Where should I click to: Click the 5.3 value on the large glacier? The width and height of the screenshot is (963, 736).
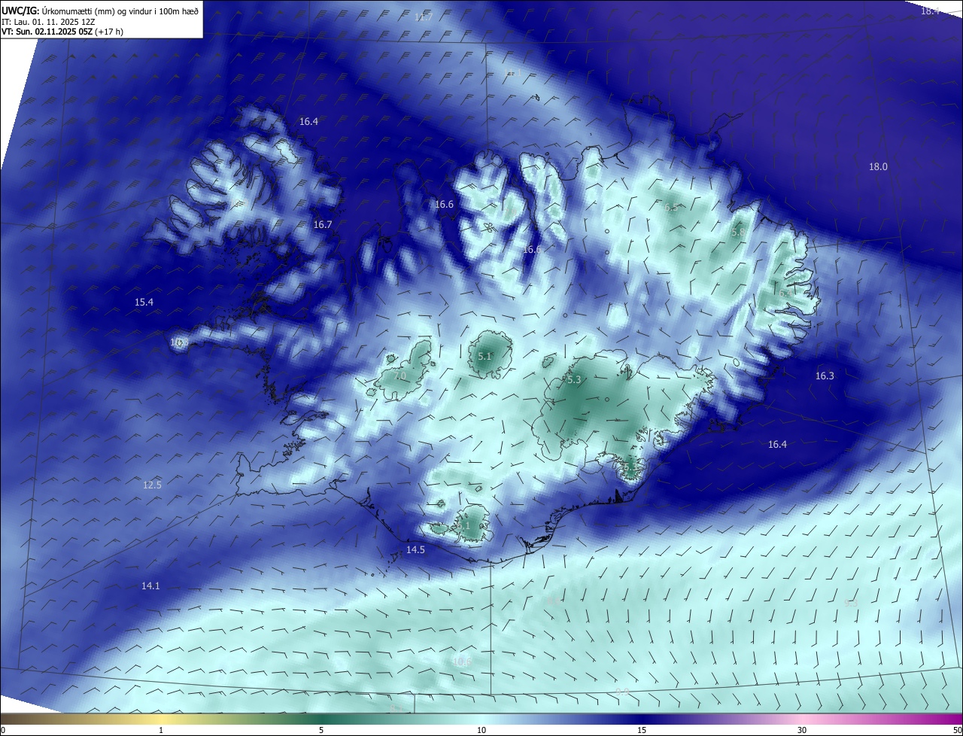point(574,380)
